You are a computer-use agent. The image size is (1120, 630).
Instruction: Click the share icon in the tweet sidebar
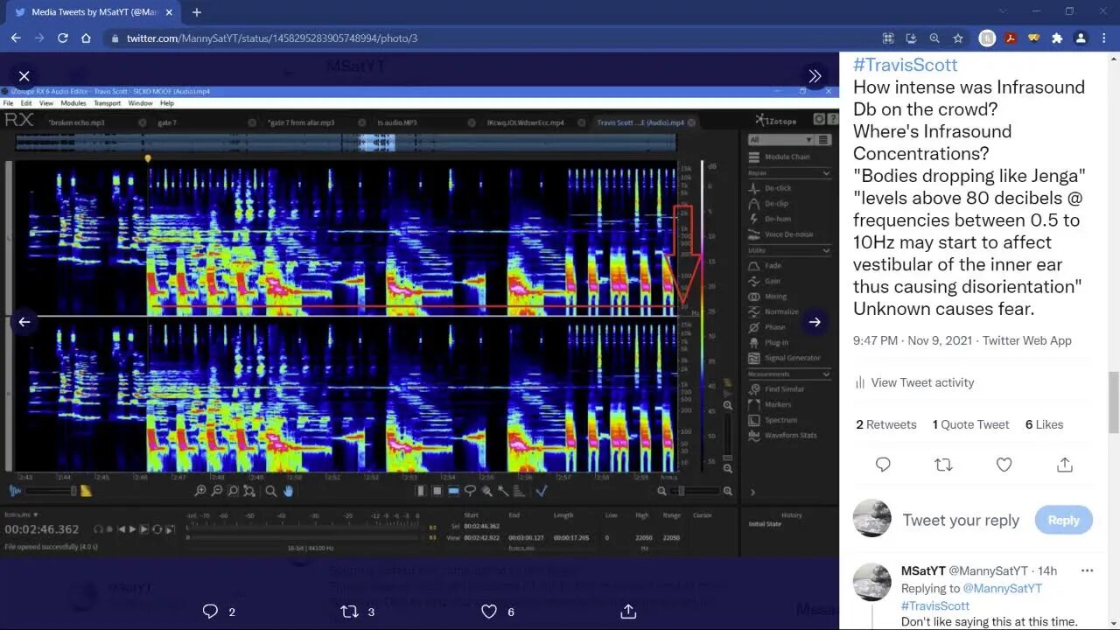pos(1065,465)
